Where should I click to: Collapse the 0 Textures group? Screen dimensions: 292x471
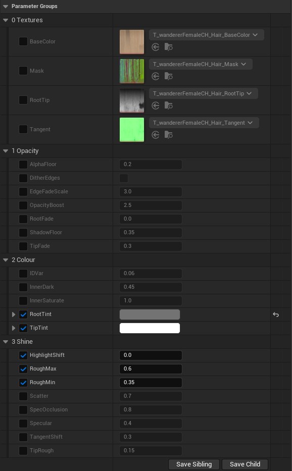(x=6, y=20)
